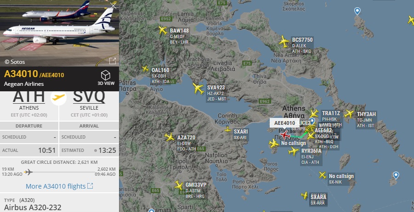Select the GMI33VP aircraft icon
This screenshot has width=414, height=212.
click(179, 185)
